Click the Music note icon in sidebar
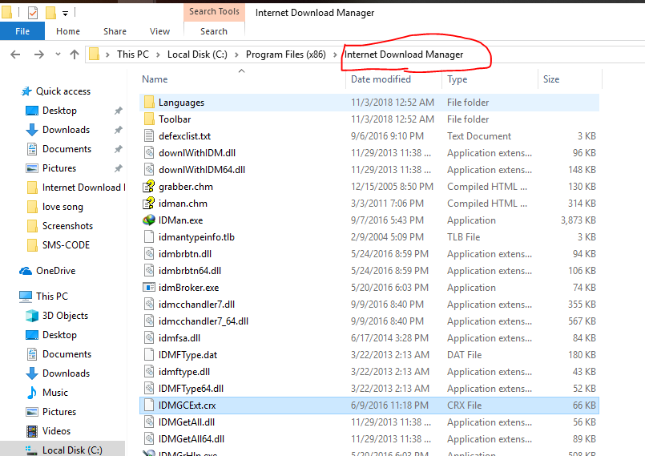Image resolution: width=645 pixels, height=456 pixels. point(32,393)
